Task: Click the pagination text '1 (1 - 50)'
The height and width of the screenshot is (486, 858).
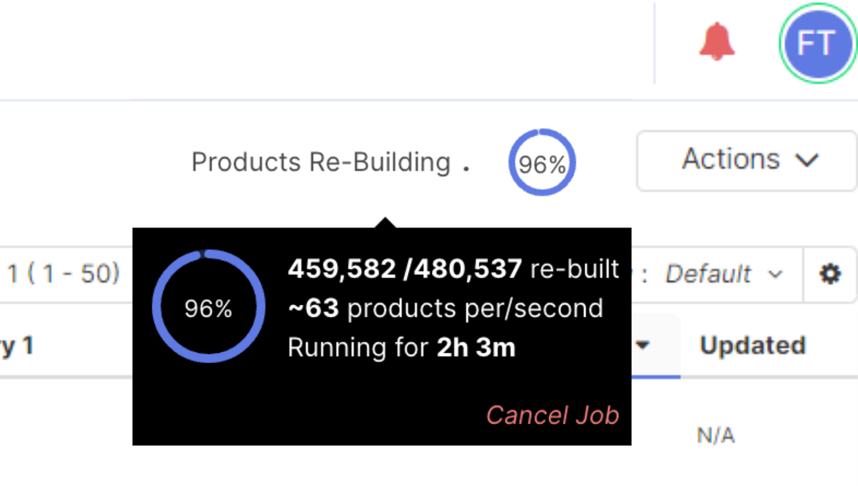Action: [x=63, y=274]
